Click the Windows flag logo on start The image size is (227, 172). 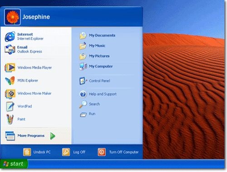pos(6,164)
